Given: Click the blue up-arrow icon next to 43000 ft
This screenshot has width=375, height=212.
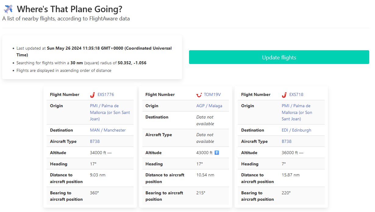Looking at the screenshot, I should [x=217, y=153].
